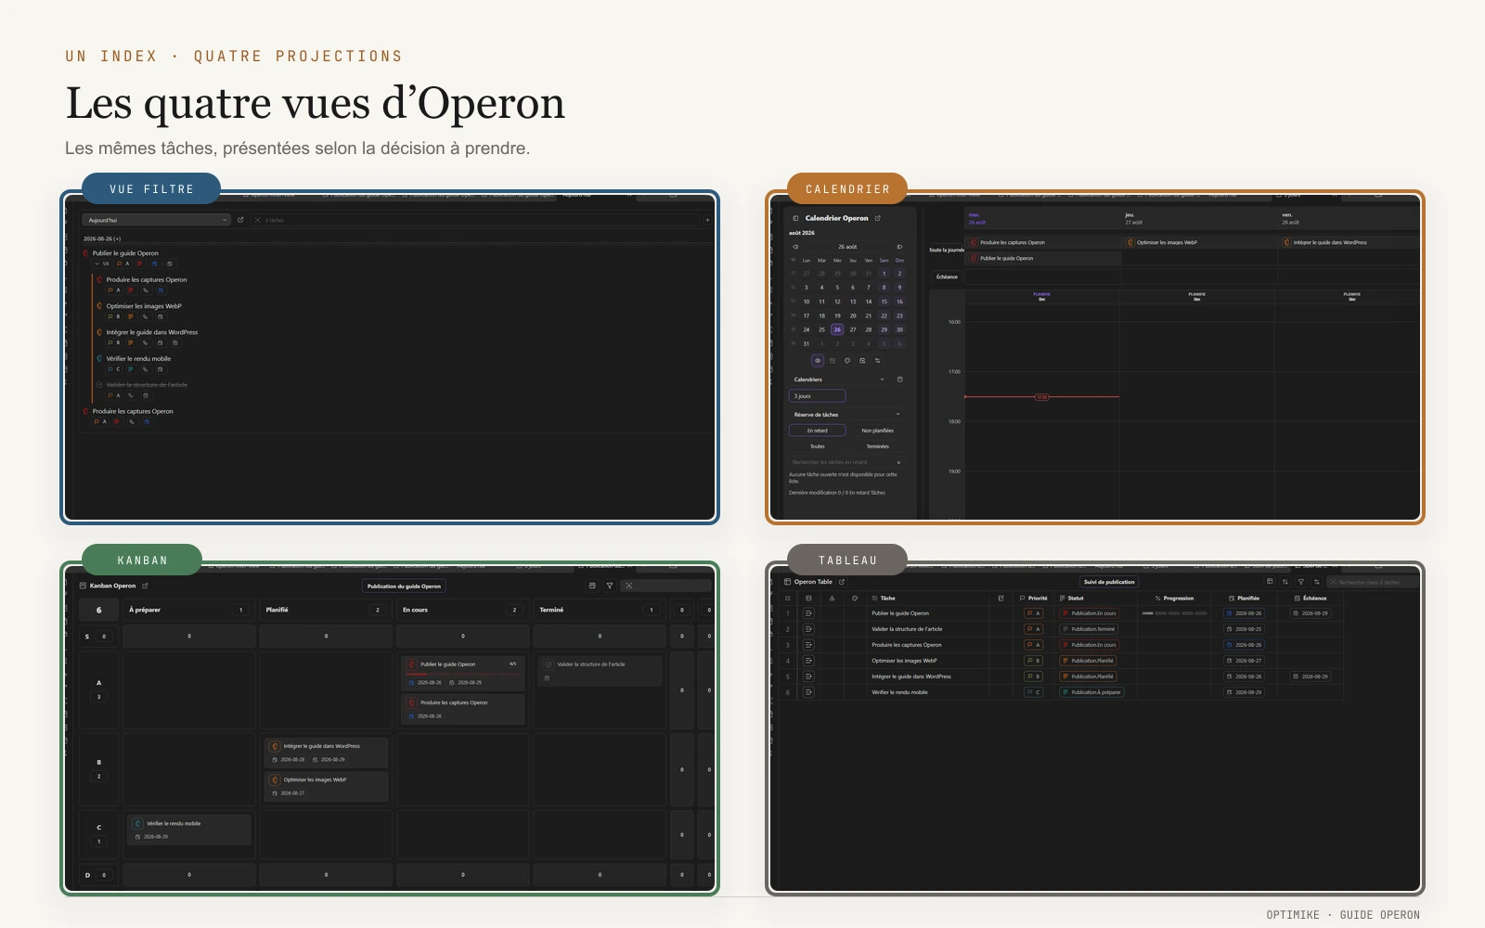This screenshot has height=928, width=1485.
Task: Select highlighted day 26 in mini calendar
Action: click(837, 329)
